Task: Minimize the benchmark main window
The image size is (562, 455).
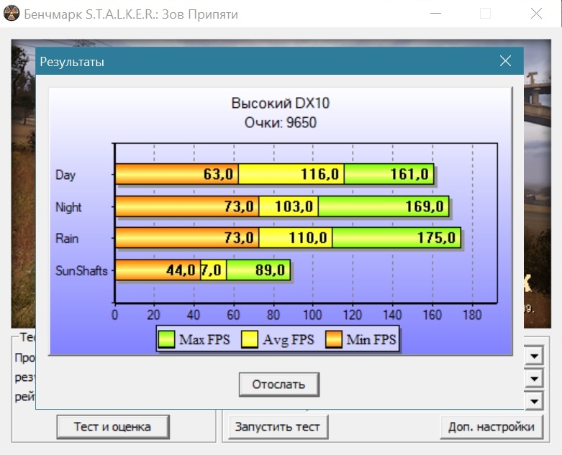Action: pyautogui.click(x=435, y=14)
